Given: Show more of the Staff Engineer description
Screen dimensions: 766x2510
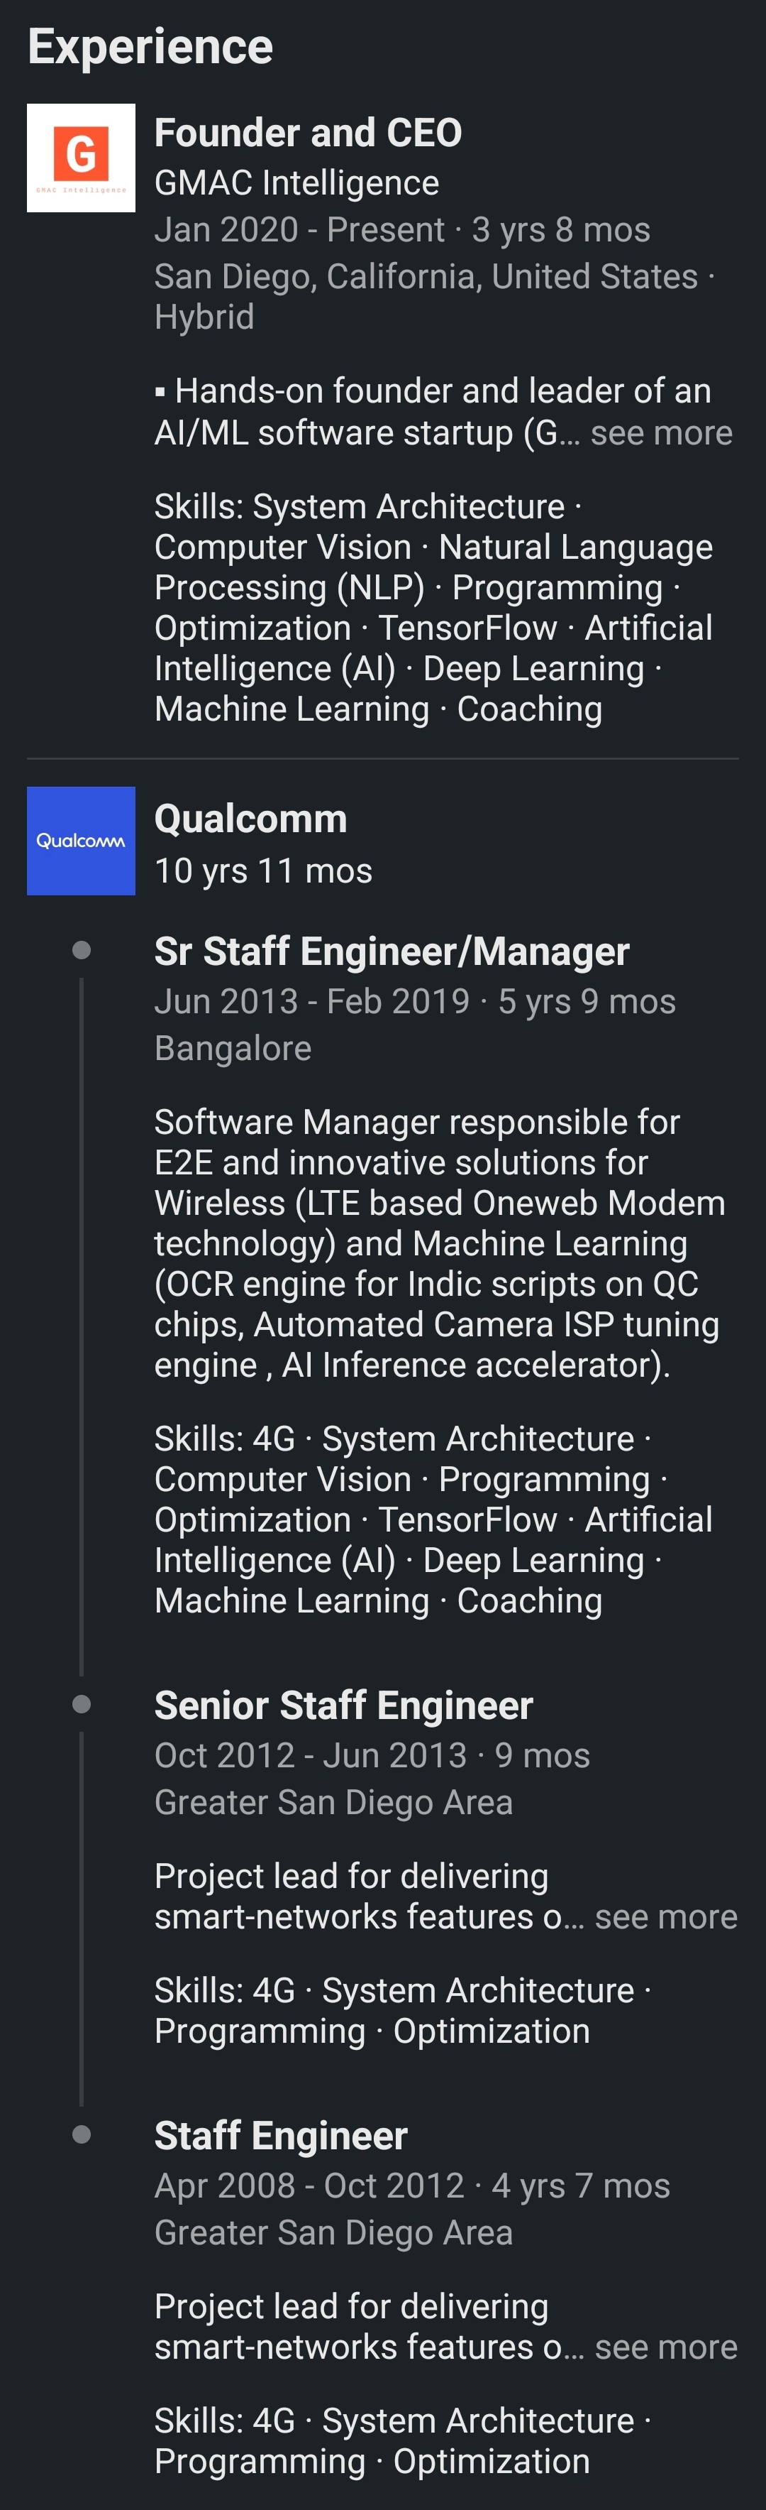Looking at the screenshot, I should pyautogui.click(x=666, y=2347).
